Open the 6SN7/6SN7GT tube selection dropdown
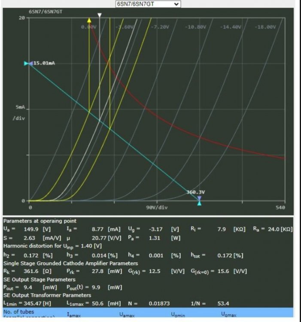 pyautogui.click(x=148, y=4)
